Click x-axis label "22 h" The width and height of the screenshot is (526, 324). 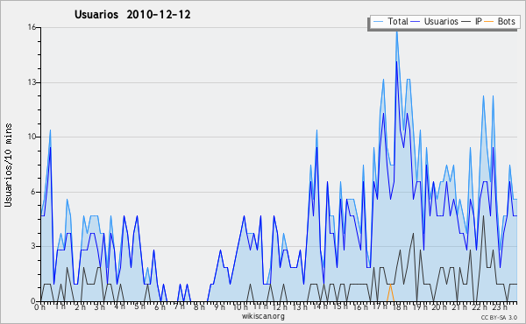pos(480,307)
